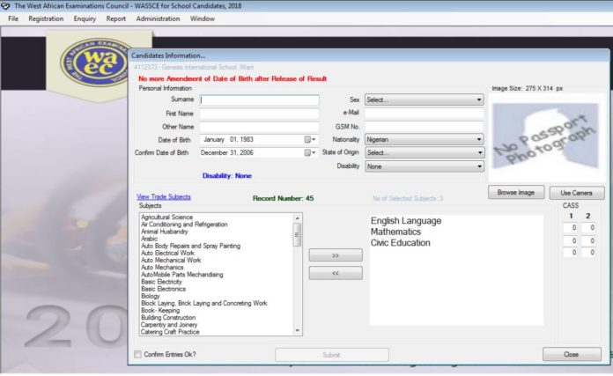613x376 pixels.
Task: Open the Date of Birth calendar dropdown
Action: pos(310,139)
